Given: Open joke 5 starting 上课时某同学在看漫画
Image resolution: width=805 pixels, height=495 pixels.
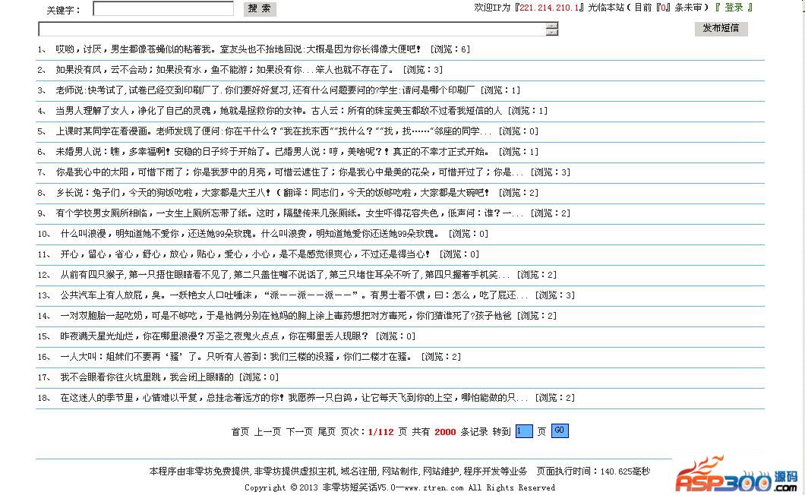Looking at the screenshot, I should pos(273,131).
